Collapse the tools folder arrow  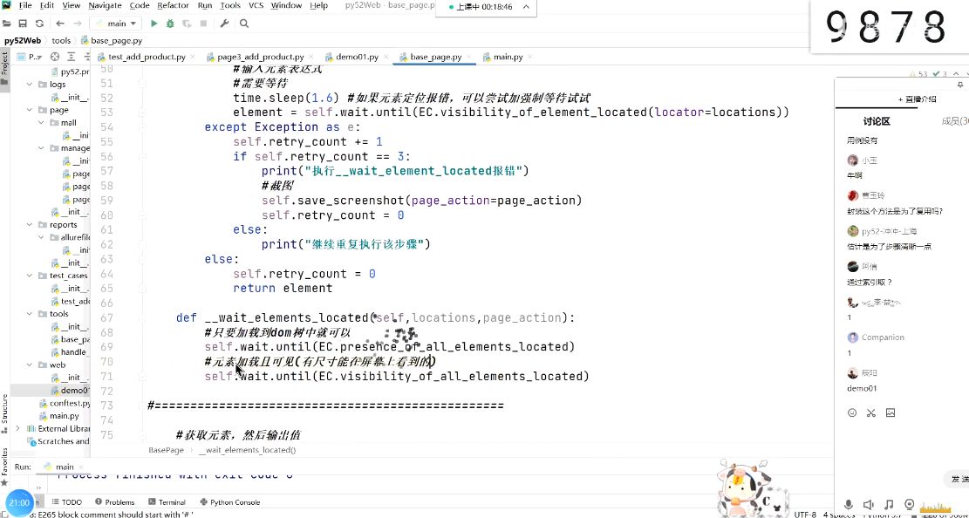point(29,314)
